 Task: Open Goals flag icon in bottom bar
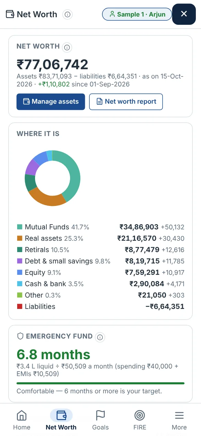pos(100,415)
